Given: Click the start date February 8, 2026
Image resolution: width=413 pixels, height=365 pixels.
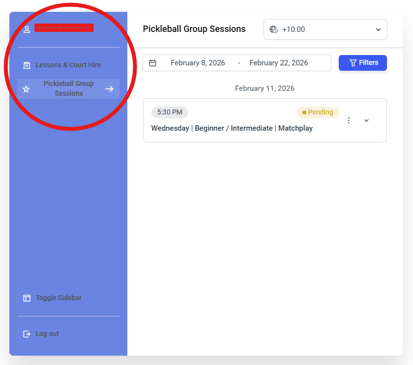Looking at the screenshot, I should [198, 63].
